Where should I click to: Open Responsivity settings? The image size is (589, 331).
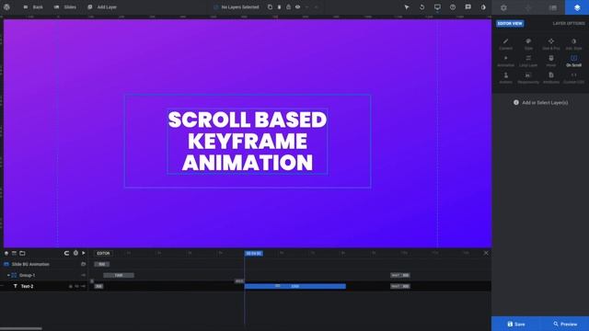point(528,77)
